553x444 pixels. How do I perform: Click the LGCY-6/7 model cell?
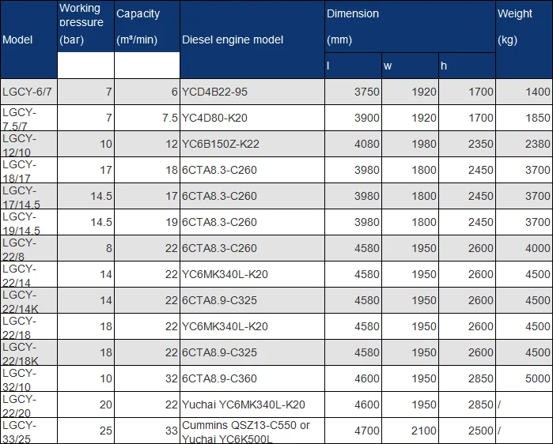point(28,92)
